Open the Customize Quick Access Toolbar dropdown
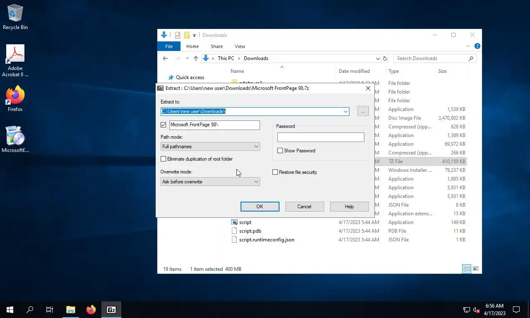 tap(194, 36)
